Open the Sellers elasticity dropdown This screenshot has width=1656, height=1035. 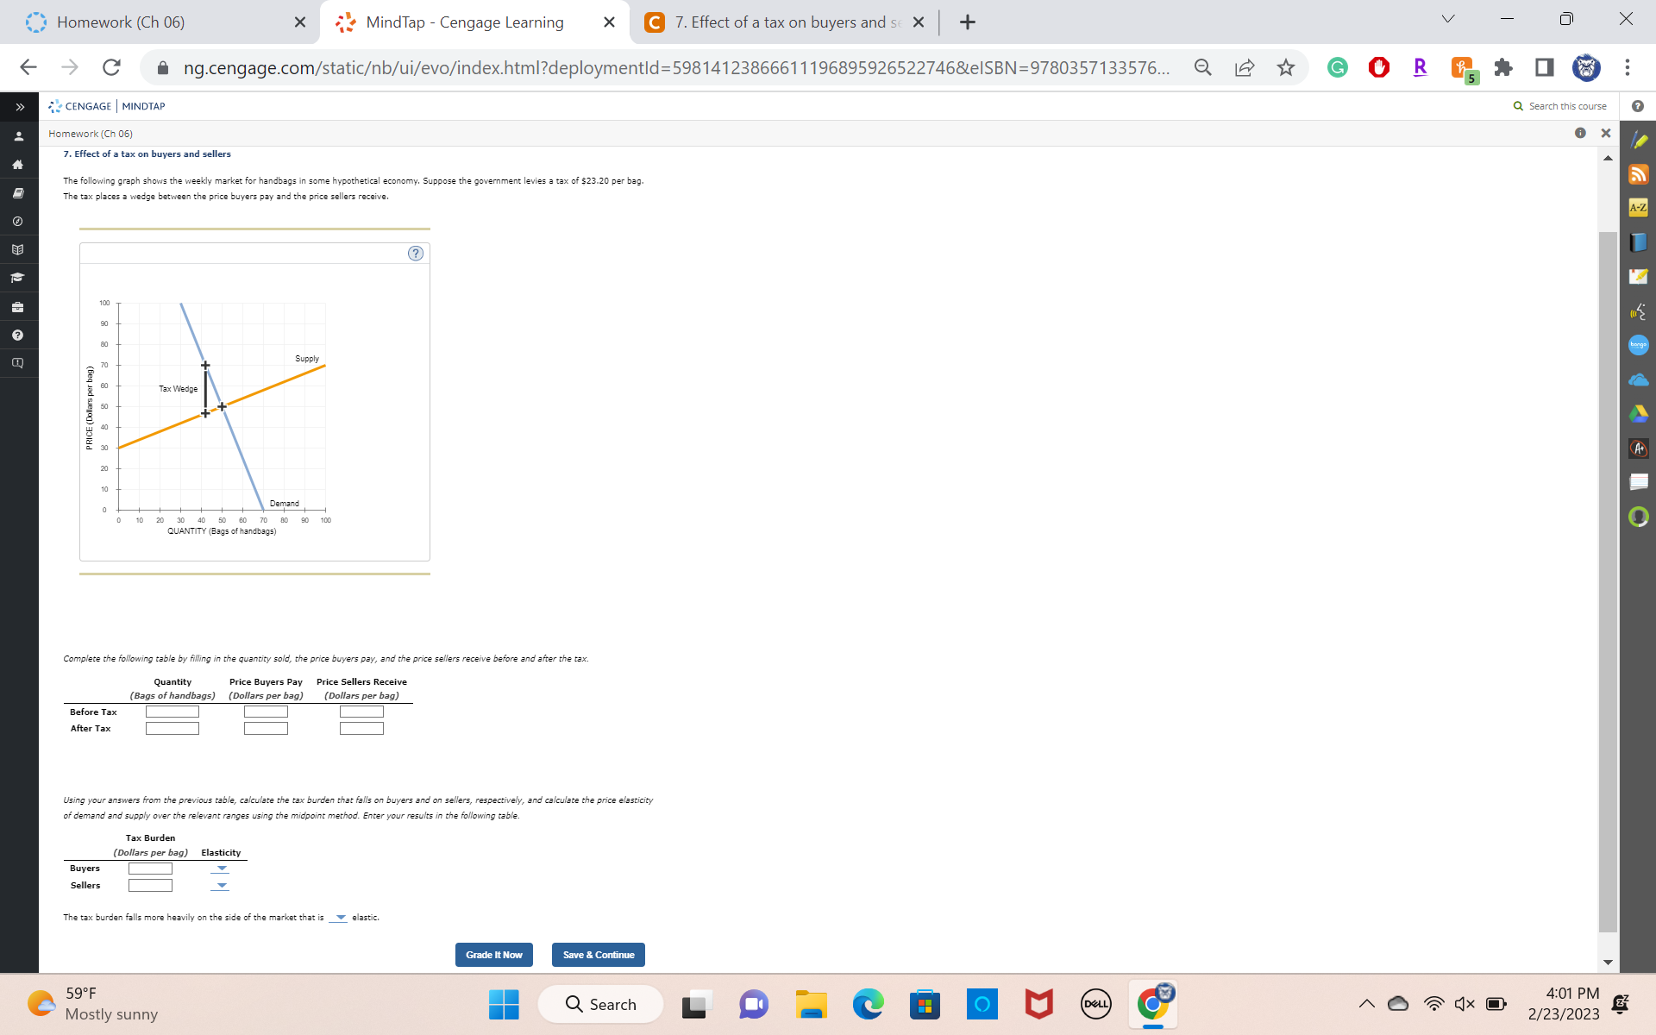[x=220, y=884]
